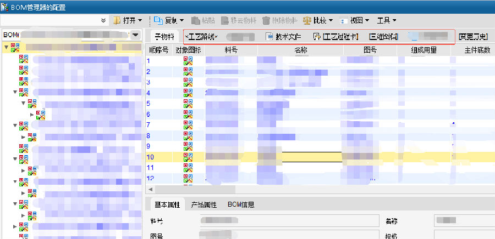
Task: Select sequence number 3 in table
Action: [148, 82]
